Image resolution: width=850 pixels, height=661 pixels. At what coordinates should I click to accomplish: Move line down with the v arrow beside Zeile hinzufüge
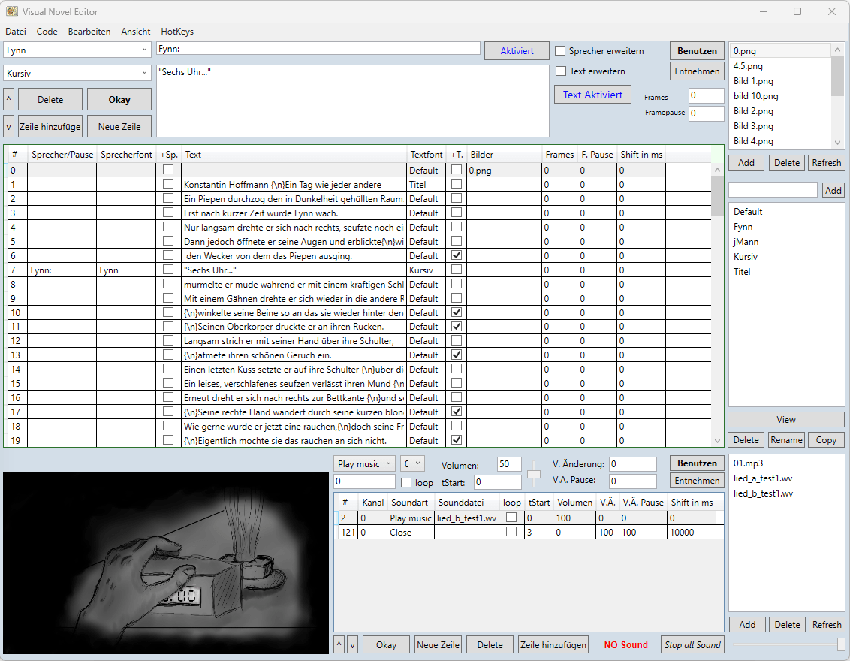[9, 126]
